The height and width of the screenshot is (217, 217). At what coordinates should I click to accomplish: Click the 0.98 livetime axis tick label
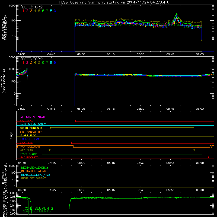coord(12,197)
